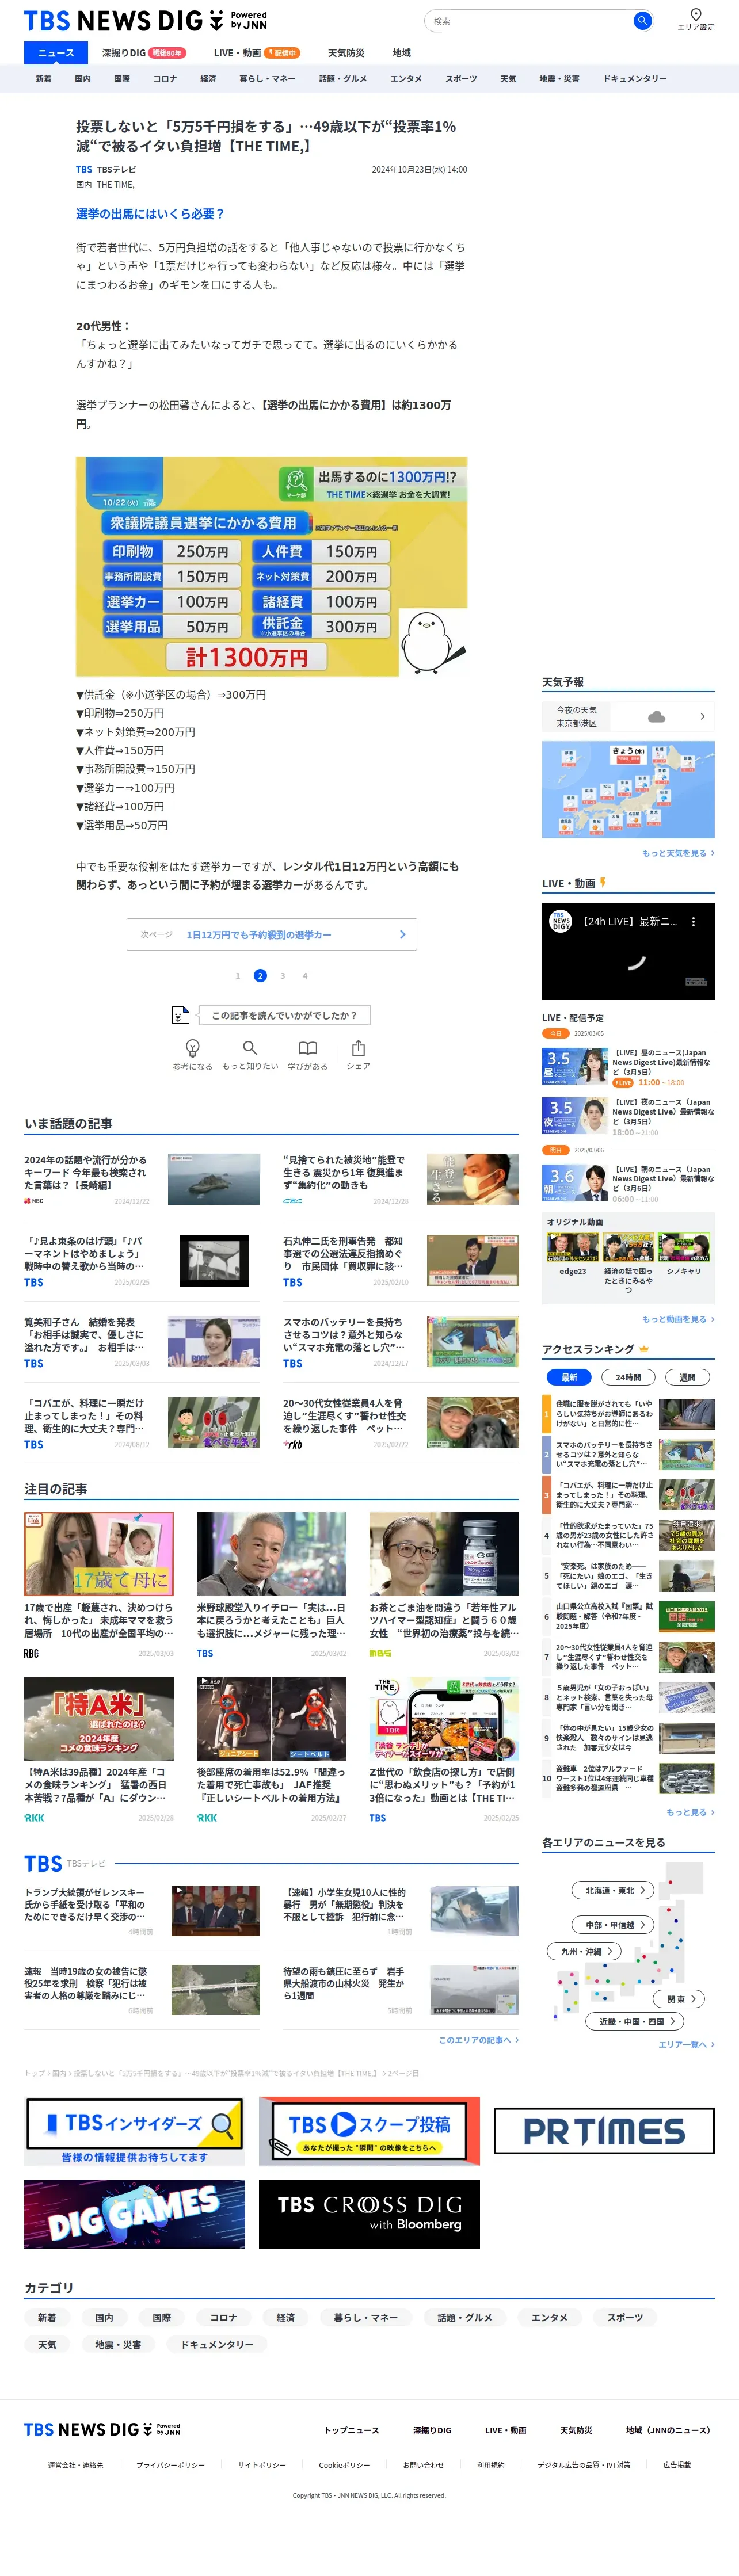Click the TBS NEWS DIG header logo

click(146, 20)
